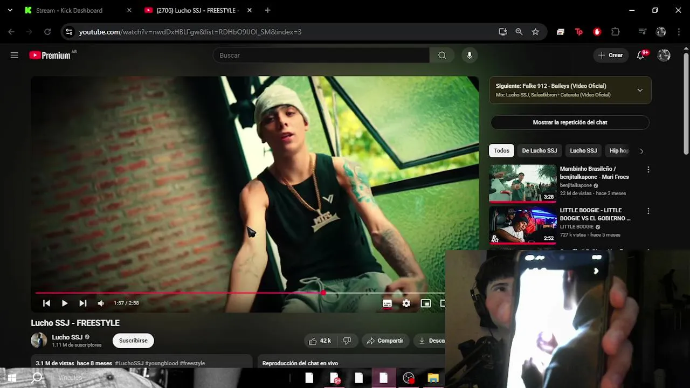Screen dimensions: 690x388
Task: Open Chrome three-dot menu
Action: pos(679,32)
